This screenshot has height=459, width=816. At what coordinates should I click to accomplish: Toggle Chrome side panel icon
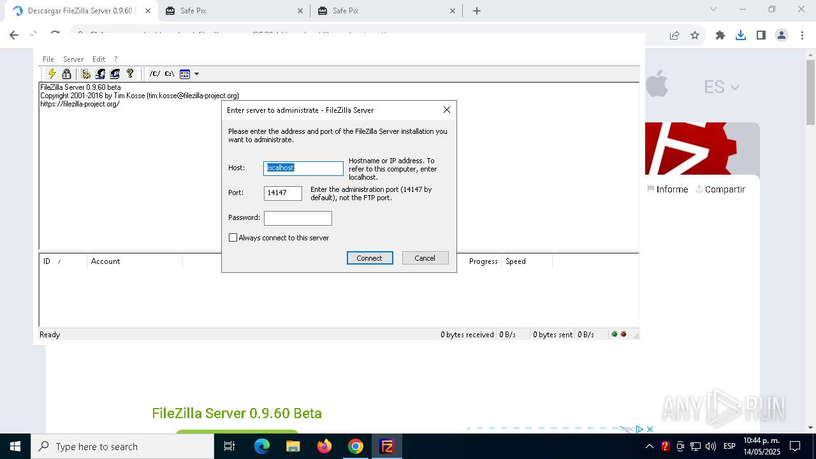point(761,36)
